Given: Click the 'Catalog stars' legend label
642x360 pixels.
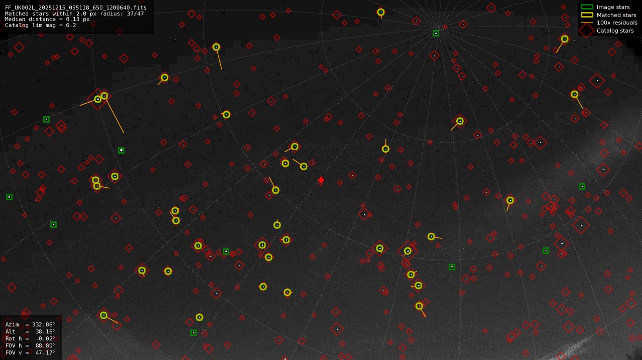Looking at the screenshot, I should tap(615, 31).
